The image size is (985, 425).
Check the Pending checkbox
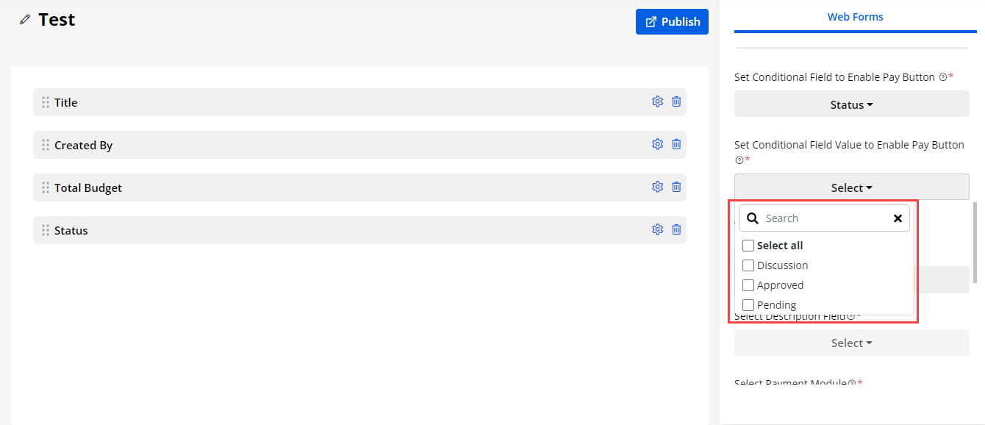748,305
